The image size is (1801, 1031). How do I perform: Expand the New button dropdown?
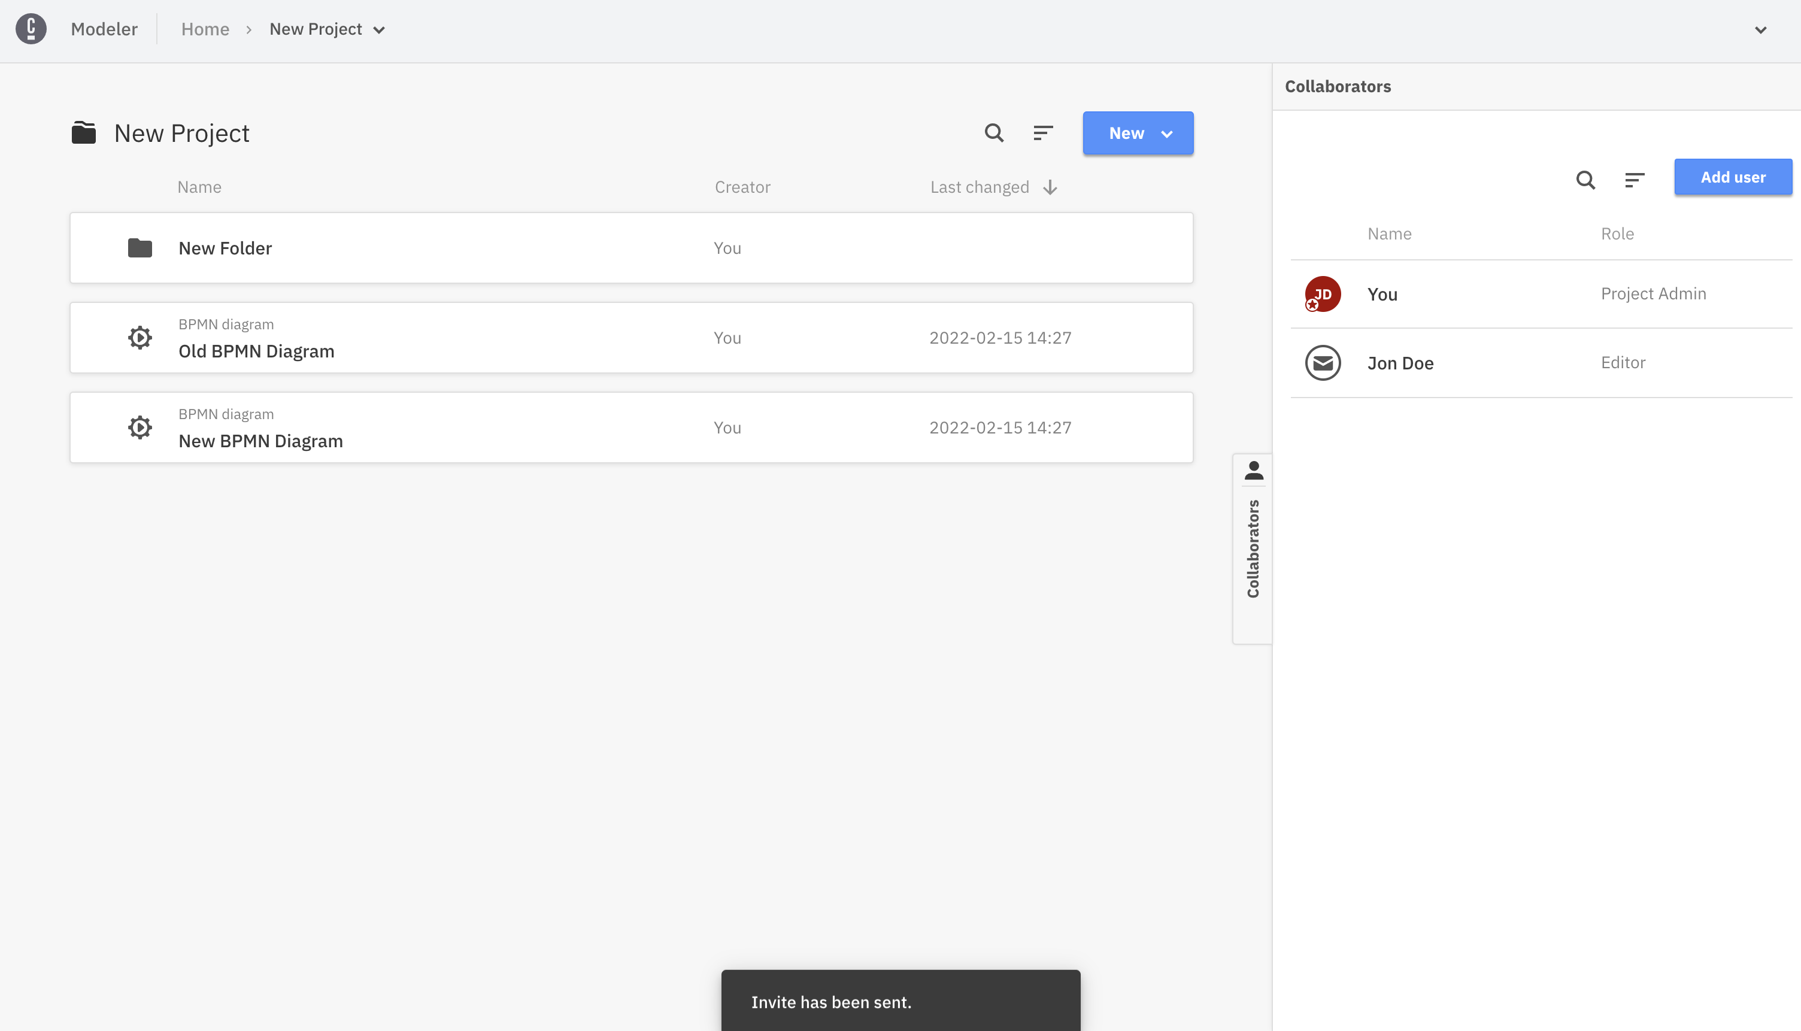click(1167, 133)
